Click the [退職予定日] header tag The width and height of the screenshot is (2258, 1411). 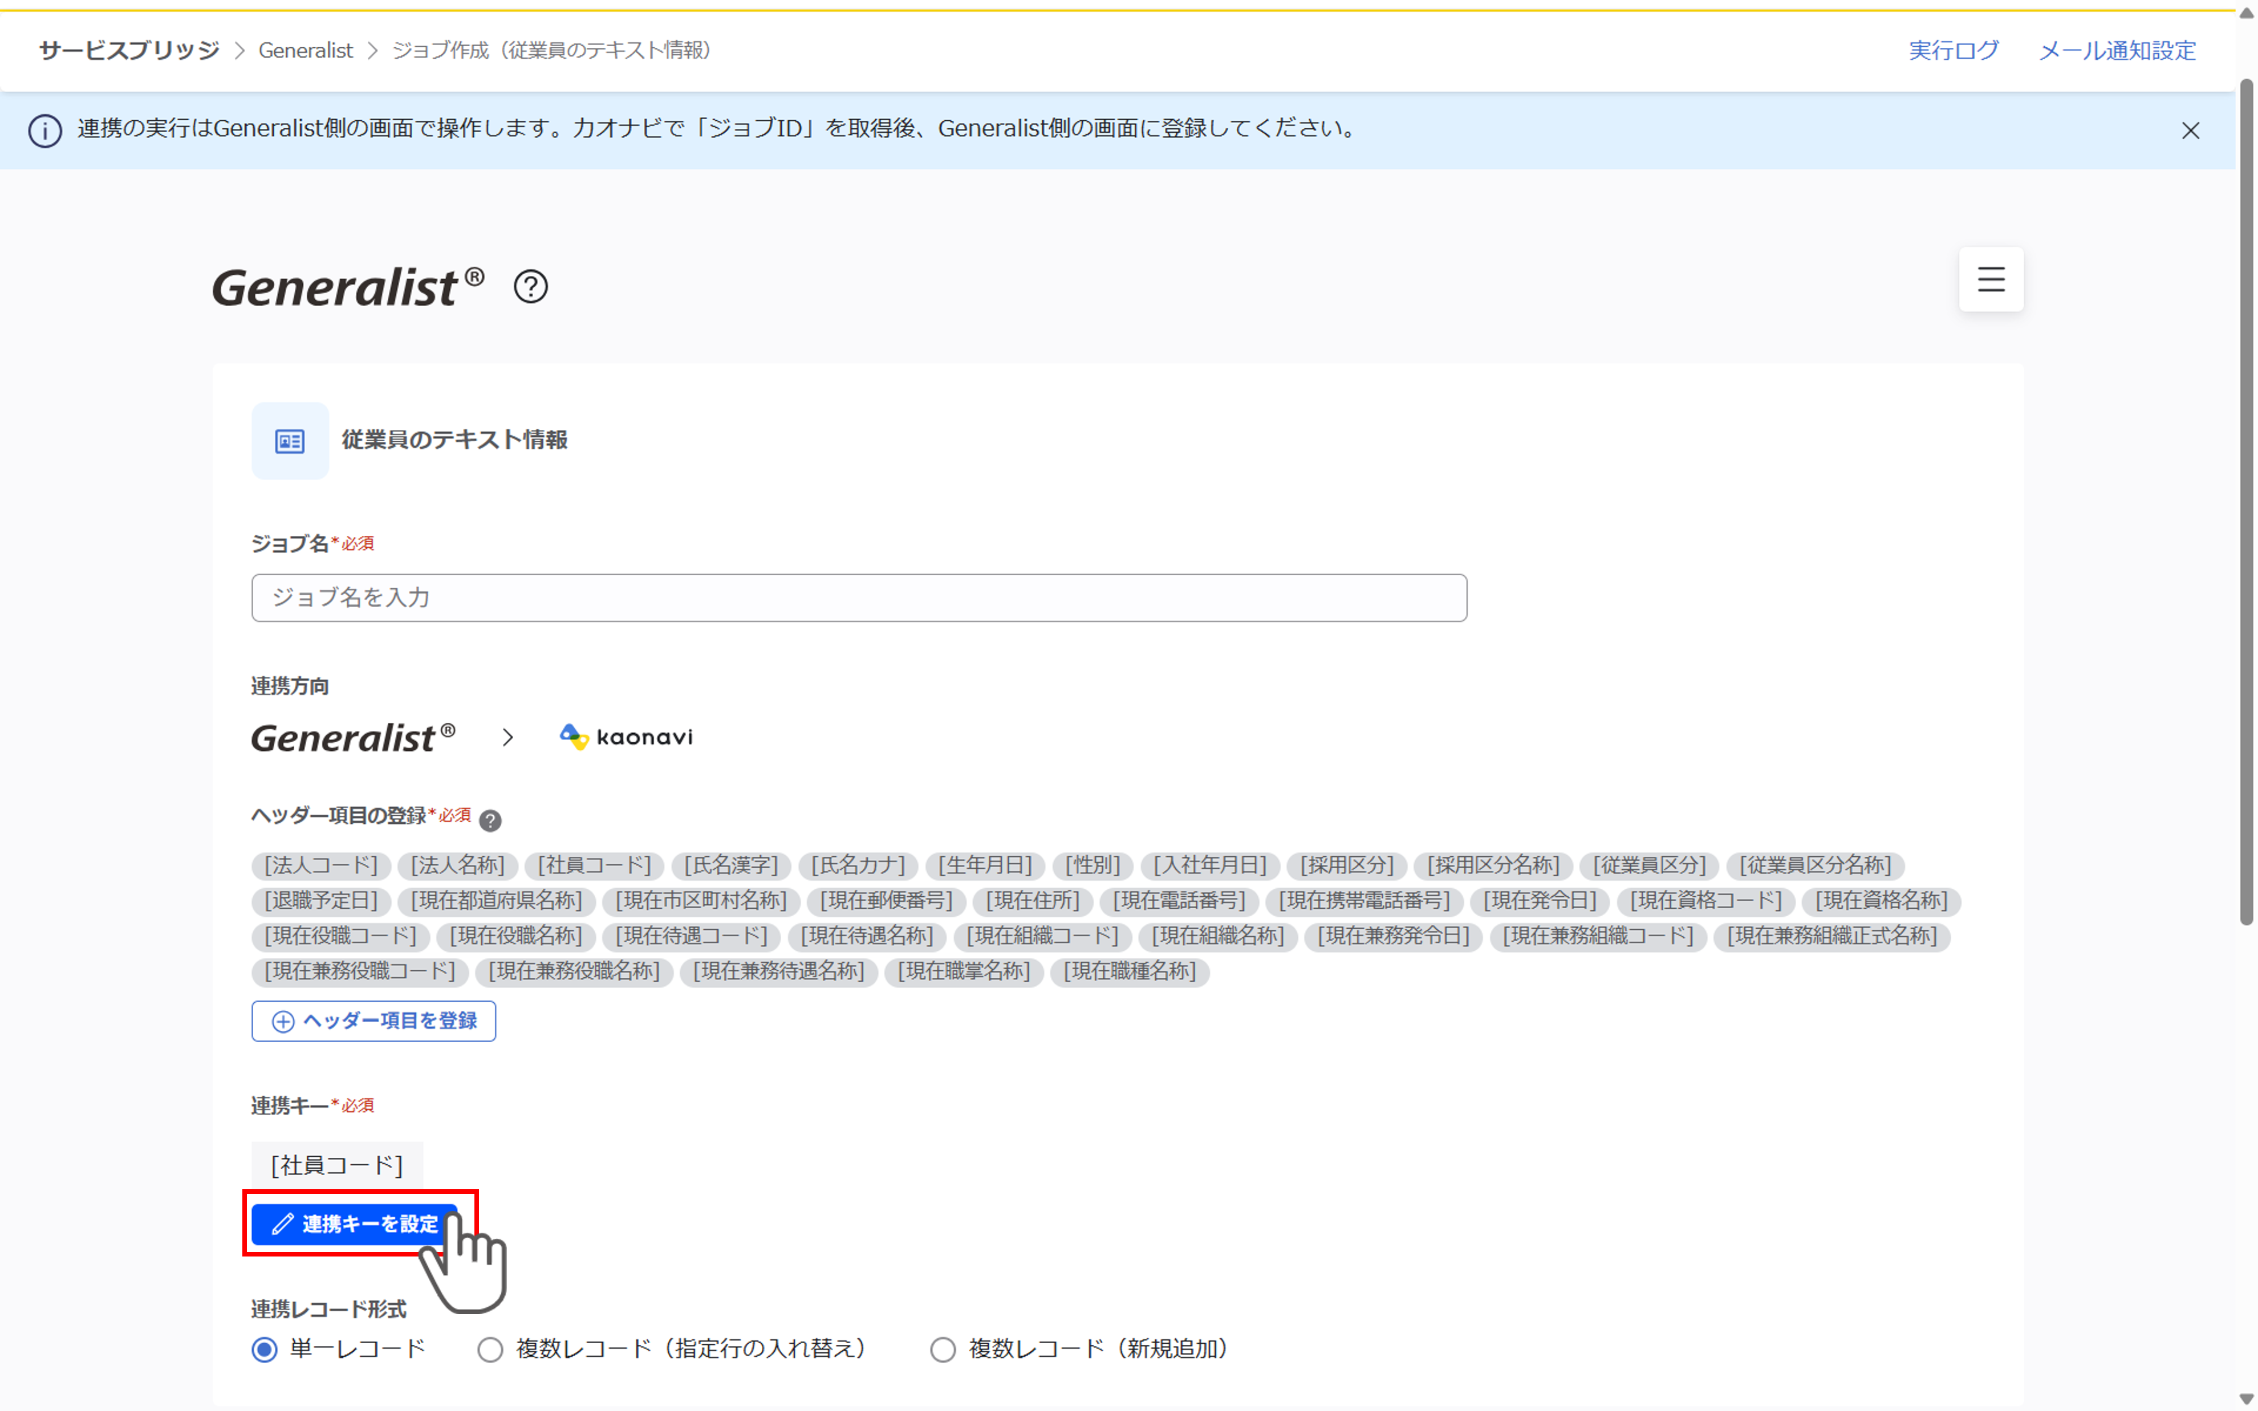[x=321, y=901]
